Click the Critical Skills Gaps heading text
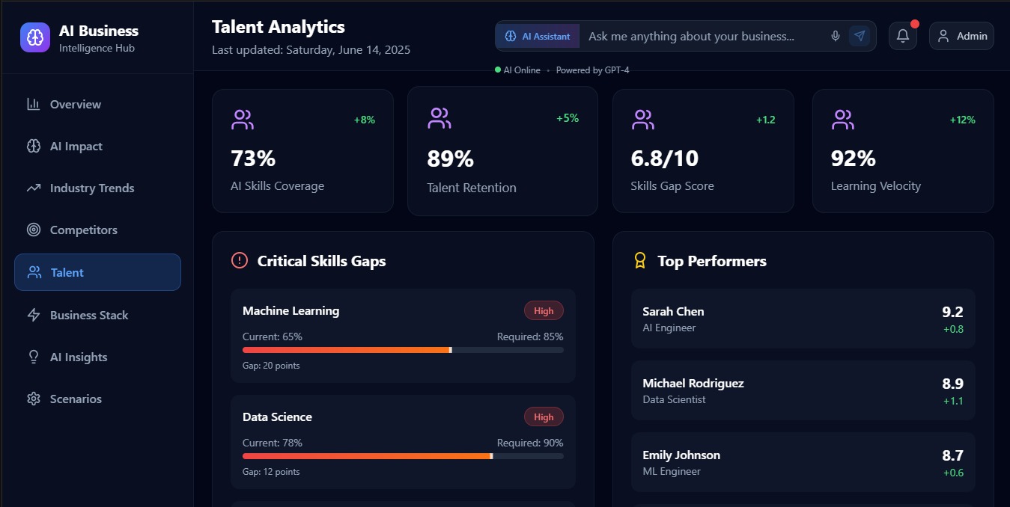This screenshot has height=507, width=1010. click(322, 261)
